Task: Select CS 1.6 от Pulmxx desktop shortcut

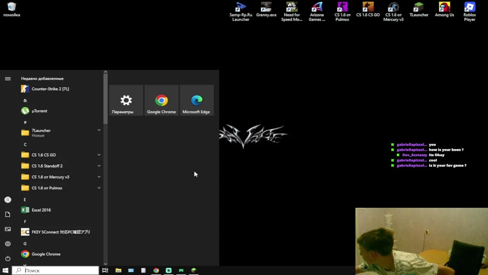Action: (342, 12)
